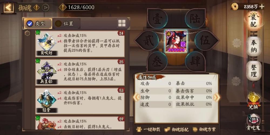Click the play video icon beside 御魂
Screen dimensions: 270x135
click(45, 8)
